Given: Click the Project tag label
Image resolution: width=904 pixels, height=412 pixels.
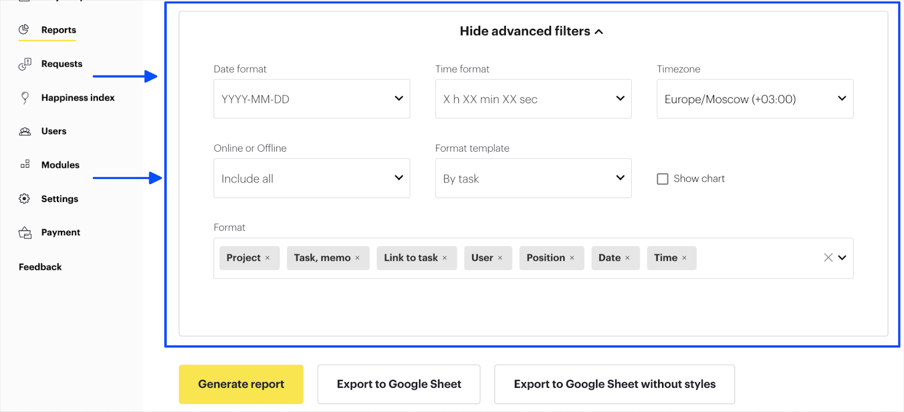Looking at the screenshot, I should coord(244,258).
